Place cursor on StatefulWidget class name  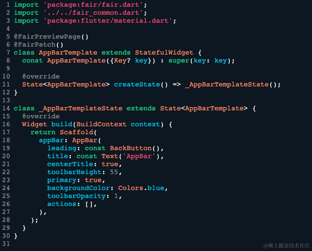coord(164,53)
